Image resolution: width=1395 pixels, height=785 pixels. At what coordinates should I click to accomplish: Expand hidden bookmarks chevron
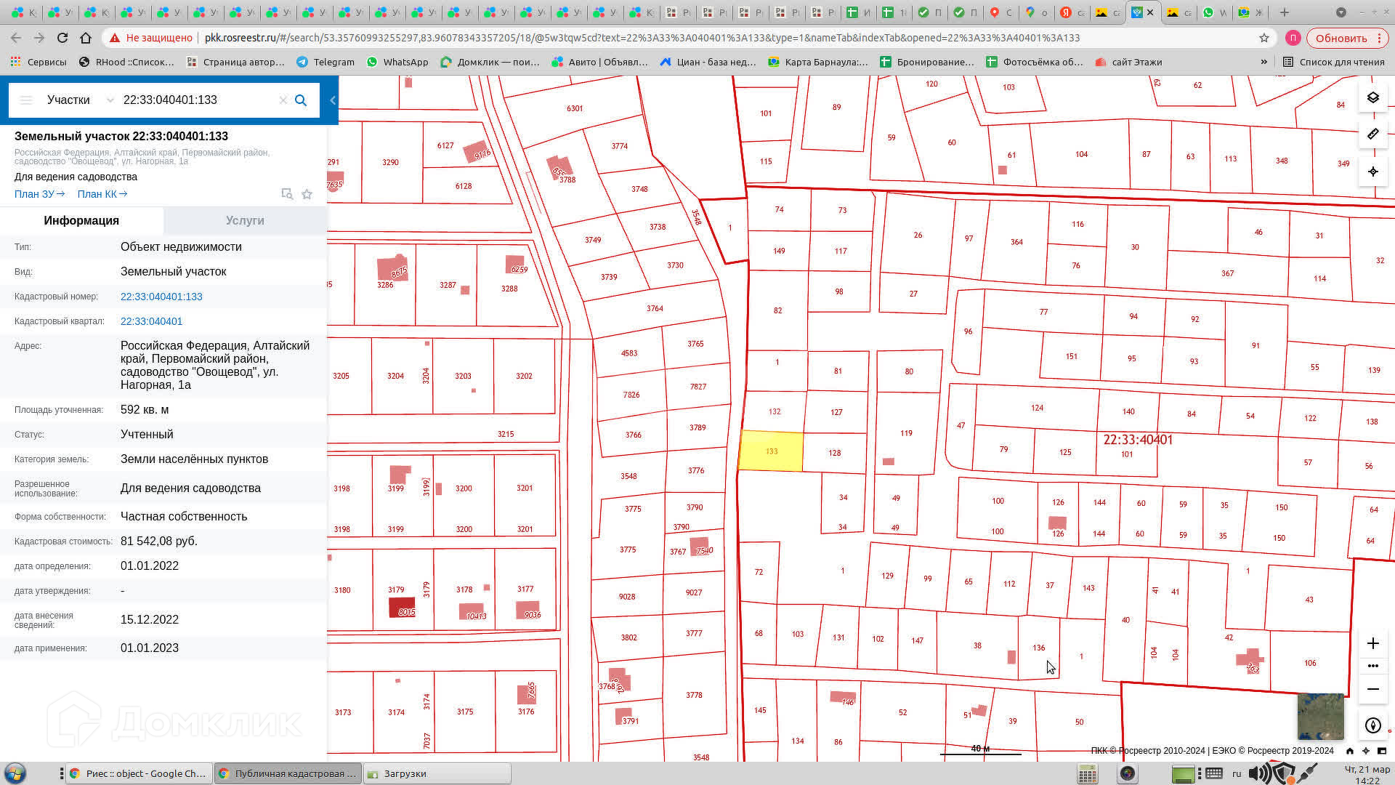[1264, 62]
